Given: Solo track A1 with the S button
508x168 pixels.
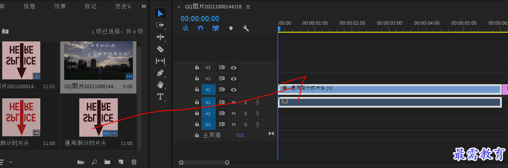Looking at the screenshot, I should tap(245, 103).
